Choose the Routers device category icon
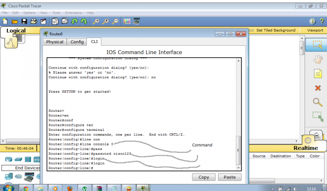 click(x=8, y=160)
